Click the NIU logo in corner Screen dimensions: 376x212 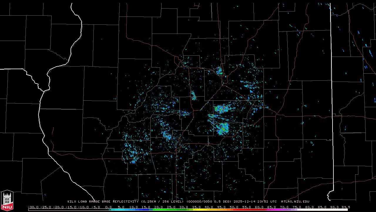click(7, 200)
